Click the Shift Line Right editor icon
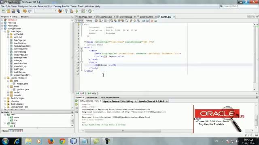 point(147,21)
